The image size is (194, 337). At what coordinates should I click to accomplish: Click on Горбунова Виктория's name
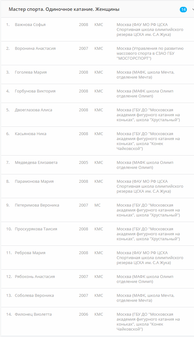coord(35,91)
